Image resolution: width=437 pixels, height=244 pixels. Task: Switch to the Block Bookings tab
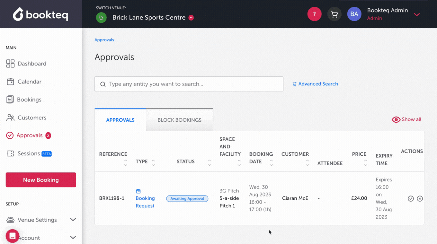click(179, 120)
